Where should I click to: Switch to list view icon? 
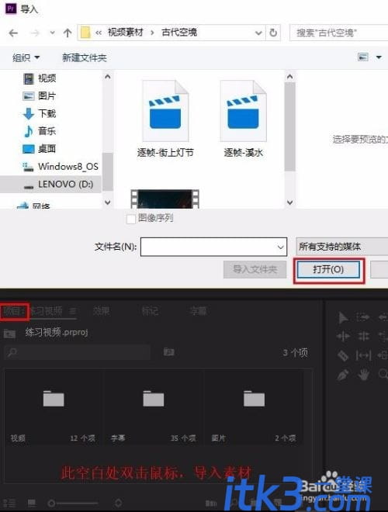click(x=11, y=503)
